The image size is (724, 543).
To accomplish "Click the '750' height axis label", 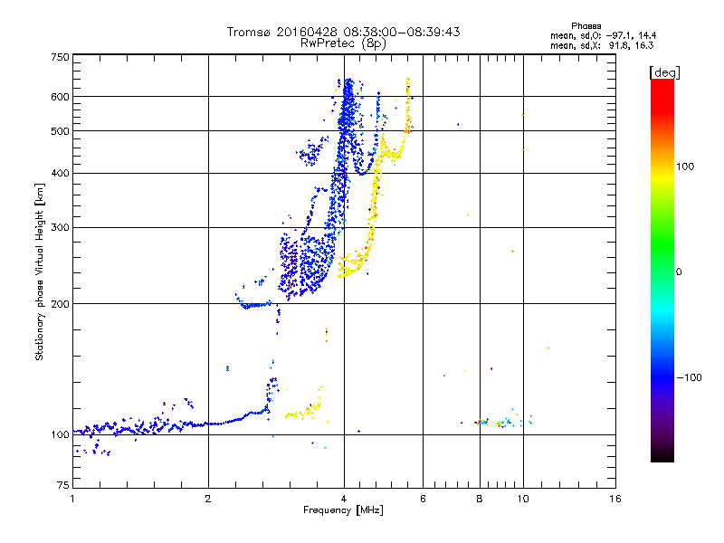I will coord(60,57).
